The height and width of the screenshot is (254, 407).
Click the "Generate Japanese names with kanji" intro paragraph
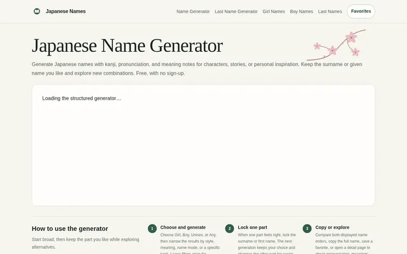pos(196,68)
